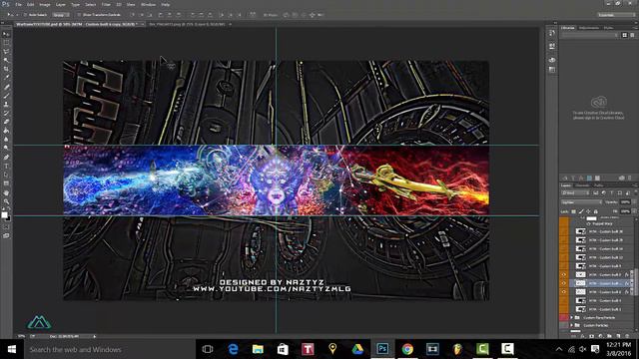Screen dimensions: 639x359
Task: Open Auto-Select Group dropdown
Action: 60,15
